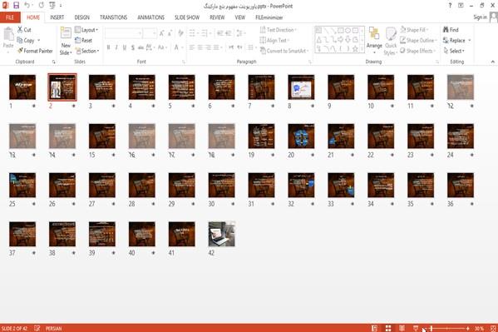Switch to the TRANSITIONS tab
The image size is (498, 332).
[113, 17]
